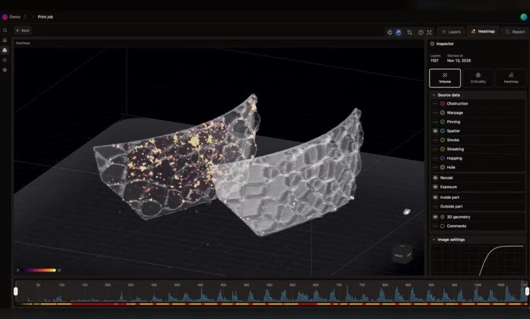The width and height of the screenshot is (530, 319).
Task: Open the help question mark icon
Action: [421, 32]
